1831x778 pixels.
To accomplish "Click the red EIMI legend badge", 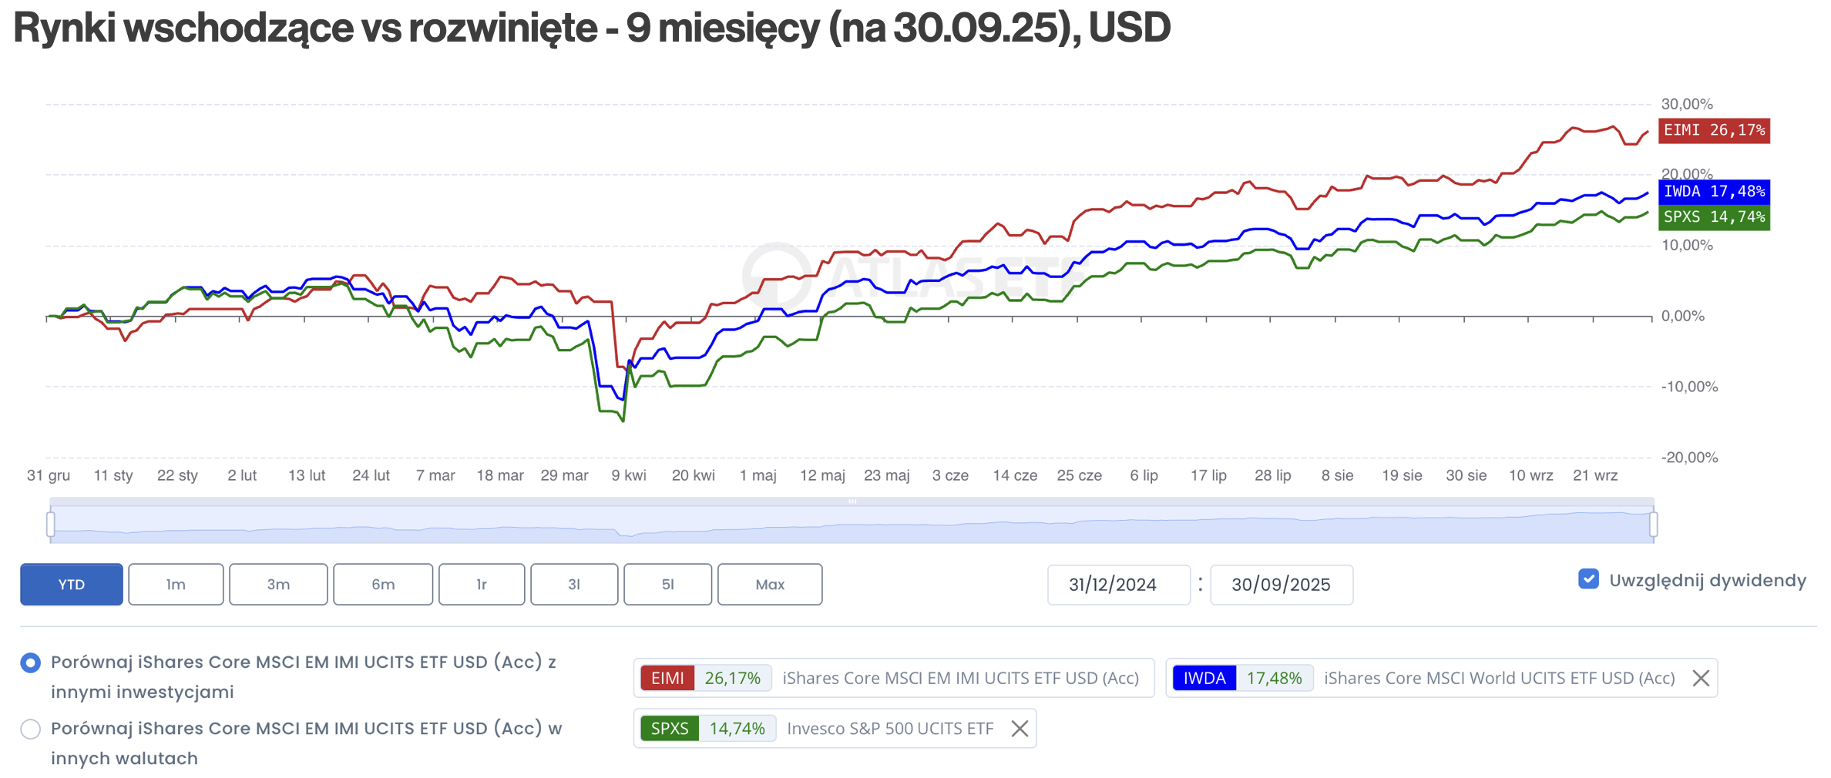I will click(667, 678).
